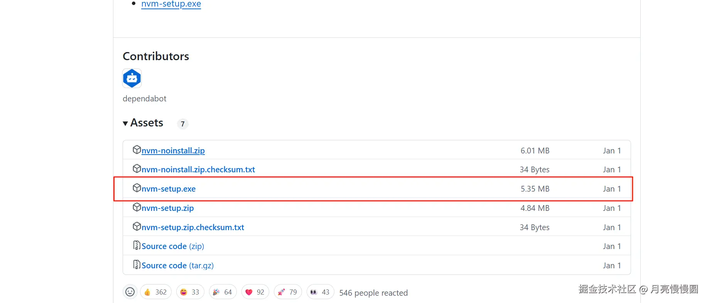Download Source code (tar.gz) archive
The height and width of the screenshot is (303, 707).
177,266
